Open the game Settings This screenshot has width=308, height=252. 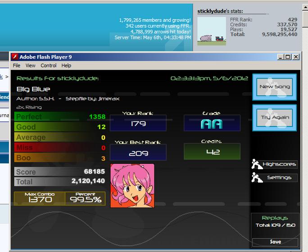pos(279,178)
